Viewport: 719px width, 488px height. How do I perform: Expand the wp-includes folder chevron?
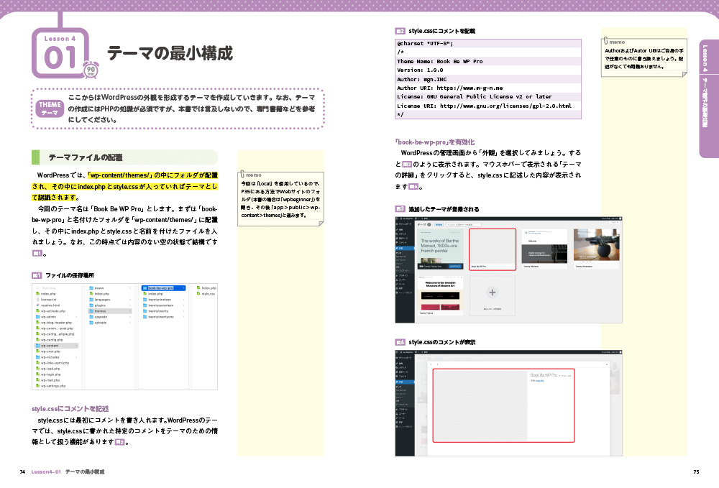[76, 357]
